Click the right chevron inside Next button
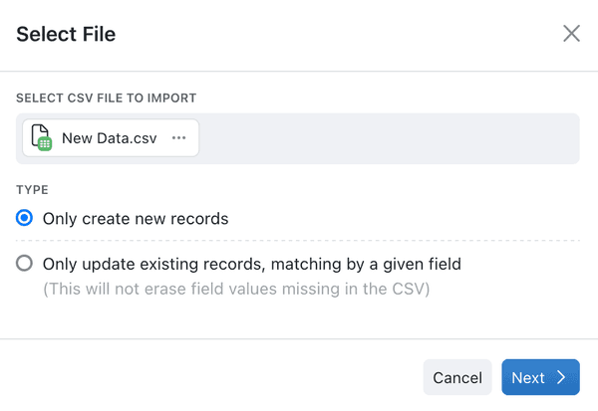The width and height of the screenshot is (598, 411). 561,377
